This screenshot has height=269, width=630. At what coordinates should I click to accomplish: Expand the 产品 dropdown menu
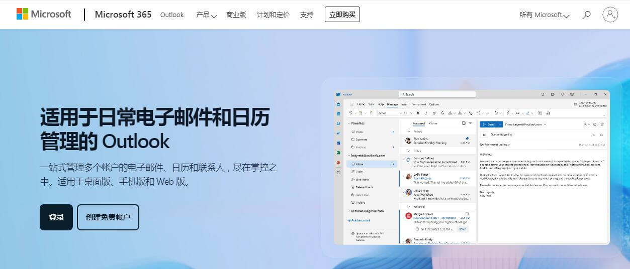(x=206, y=15)
